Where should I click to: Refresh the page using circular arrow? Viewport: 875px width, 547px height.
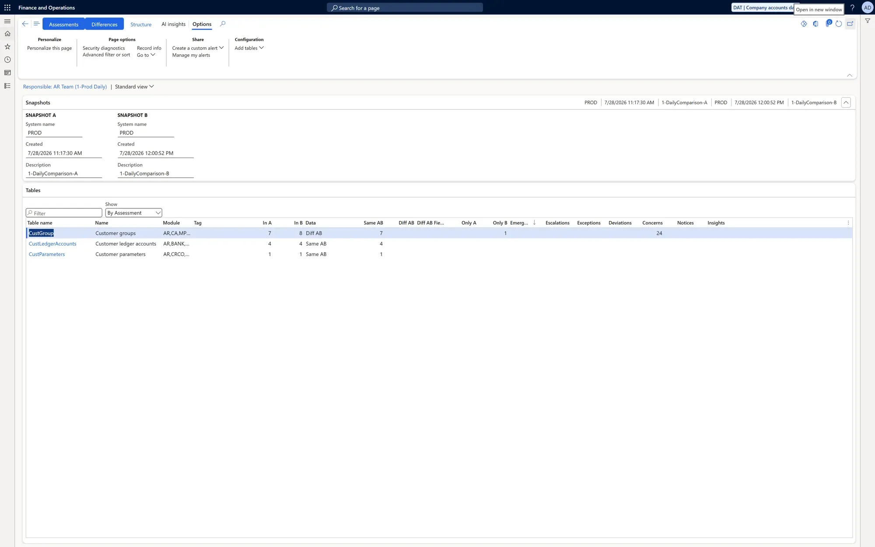[839, 24]
